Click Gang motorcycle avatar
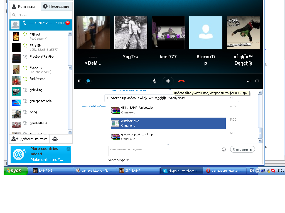This screenshot has width=285, height=213. [16, 114]
